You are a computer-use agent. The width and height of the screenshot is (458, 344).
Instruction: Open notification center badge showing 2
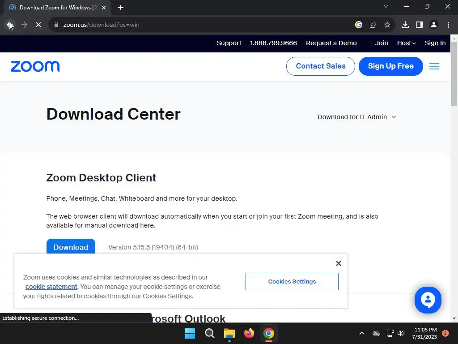(445, 333)
